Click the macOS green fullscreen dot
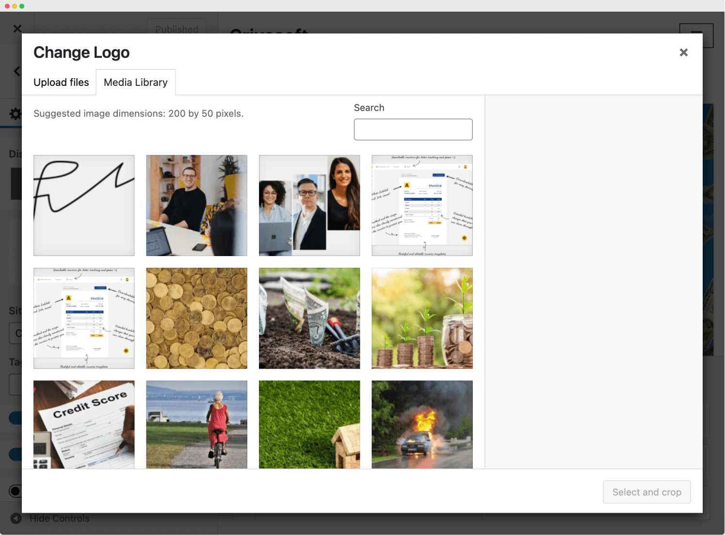 tap(22, 6)
